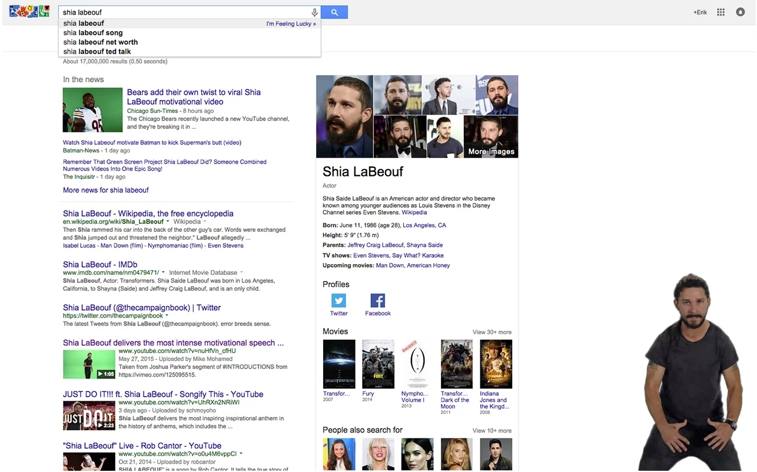Open Nymphomaniac (film) sitelink
The width and height of the screenshot is (757, 472).
pyautogui.click(x=175, y=245)
